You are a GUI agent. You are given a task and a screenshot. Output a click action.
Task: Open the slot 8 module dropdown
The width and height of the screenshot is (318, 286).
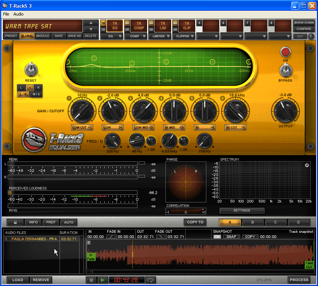(280, 36)
